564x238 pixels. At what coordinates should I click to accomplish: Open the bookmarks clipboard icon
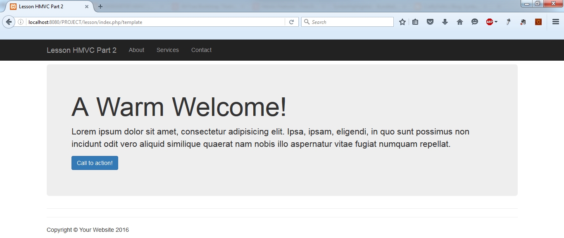tap(415, 21)
